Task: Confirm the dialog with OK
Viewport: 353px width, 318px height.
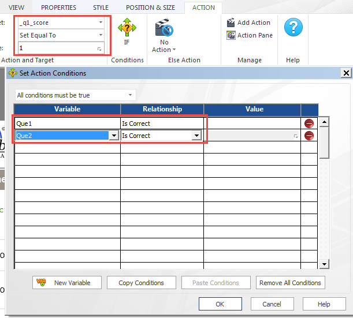Action: 220,304
